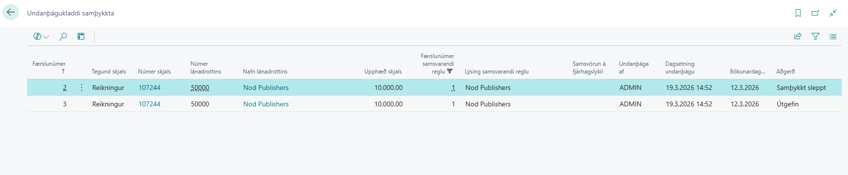
Task: Select the row with action Útgefin
Action: click(434, 104)
